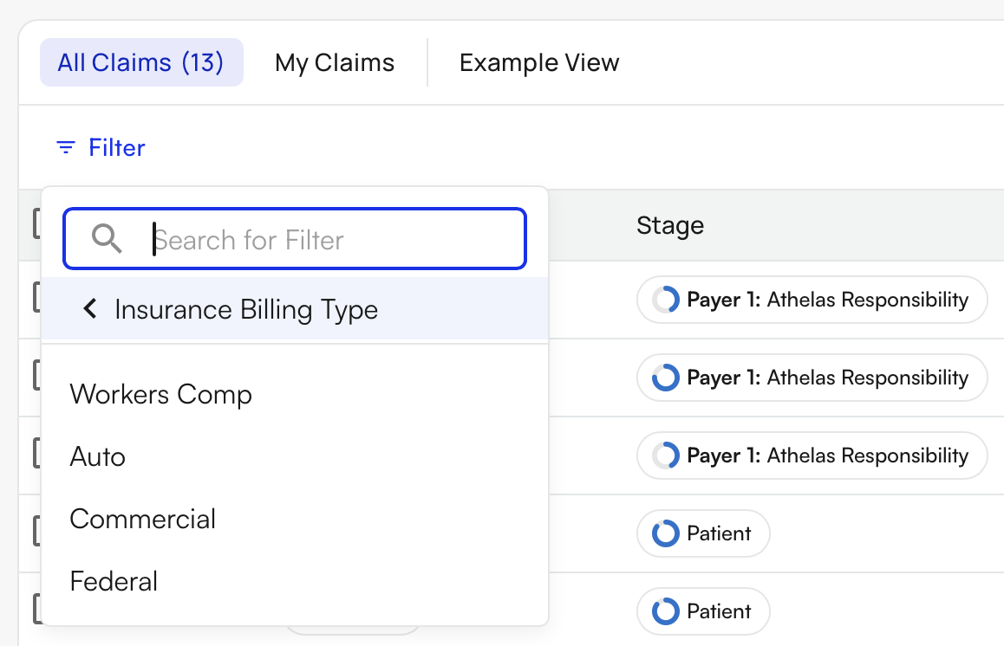
Task: Click the Filter funnel icon
Action: [66, 147]
